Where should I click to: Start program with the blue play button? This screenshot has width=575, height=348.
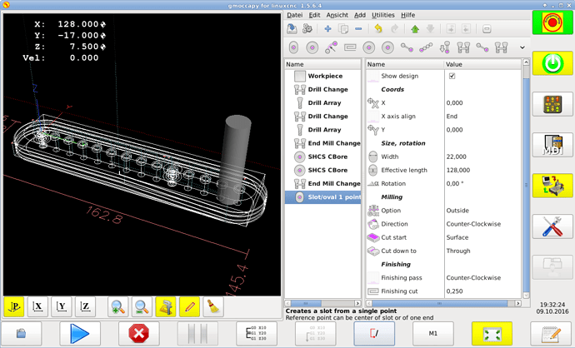pos(80,333)
